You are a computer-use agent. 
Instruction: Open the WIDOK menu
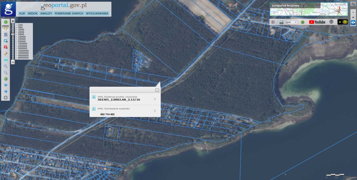point(33,13)
